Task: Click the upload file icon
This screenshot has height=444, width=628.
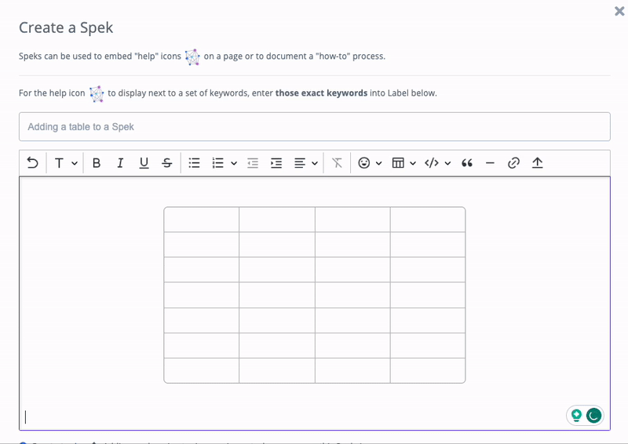Action: pyautogui.click(x=537, y=163)
